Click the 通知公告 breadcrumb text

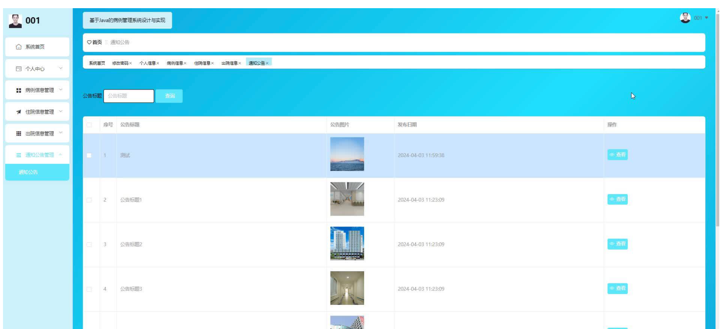(x=120, y=42)
